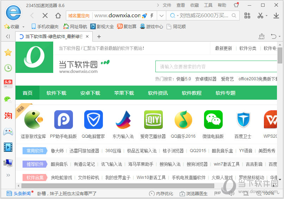Open 聚划算 bookmark
284x199 pixels.
coord(126,27)
